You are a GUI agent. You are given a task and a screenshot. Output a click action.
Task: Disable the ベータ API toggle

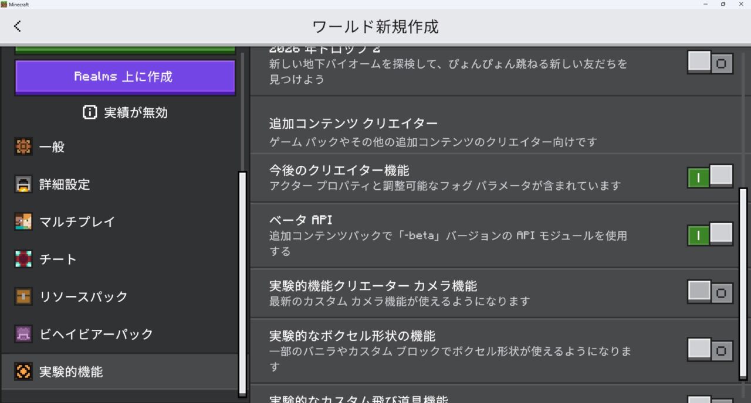(711, 234)
